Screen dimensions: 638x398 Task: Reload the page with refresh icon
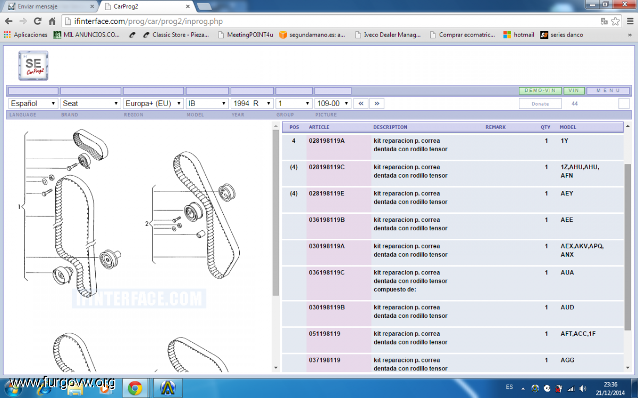(37, 21)
